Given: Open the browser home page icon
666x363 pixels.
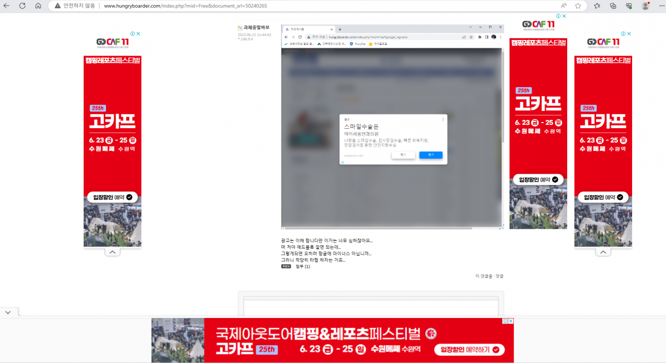Looking at the screenshot, I should pyautogui.click(x=38, y=6).
